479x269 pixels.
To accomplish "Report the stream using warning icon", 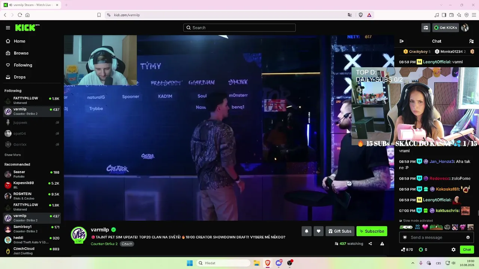I will click(x=382, y=244).
